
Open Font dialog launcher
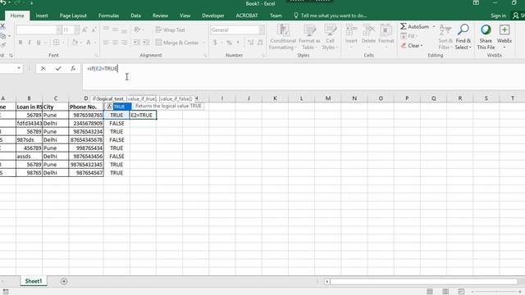[96, 56]
